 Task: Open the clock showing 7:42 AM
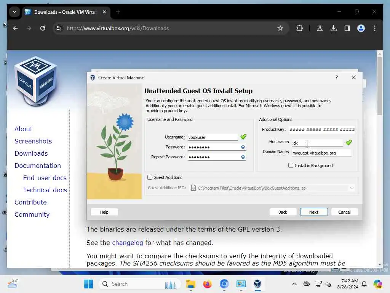point(348,284)
